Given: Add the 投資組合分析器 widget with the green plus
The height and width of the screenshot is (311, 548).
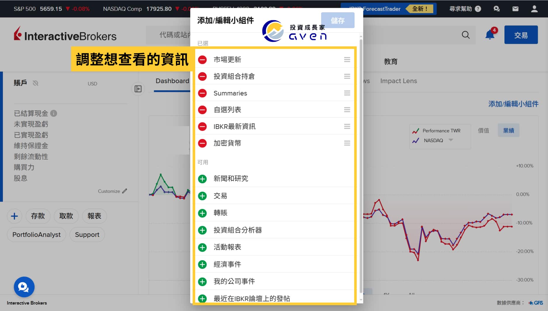Looking at the screenshot, I should (202, 230).
